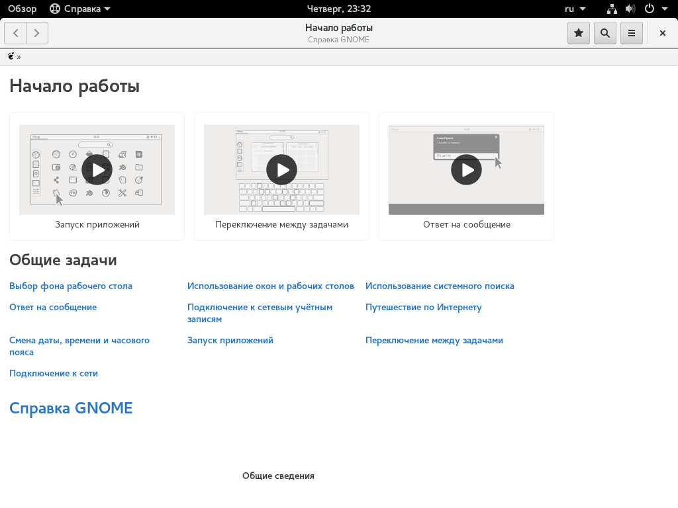Expand the system menu arrow beside power icon
Viewport: 678px width, 508px height.
pyautogui.click(x=665, y=9)
